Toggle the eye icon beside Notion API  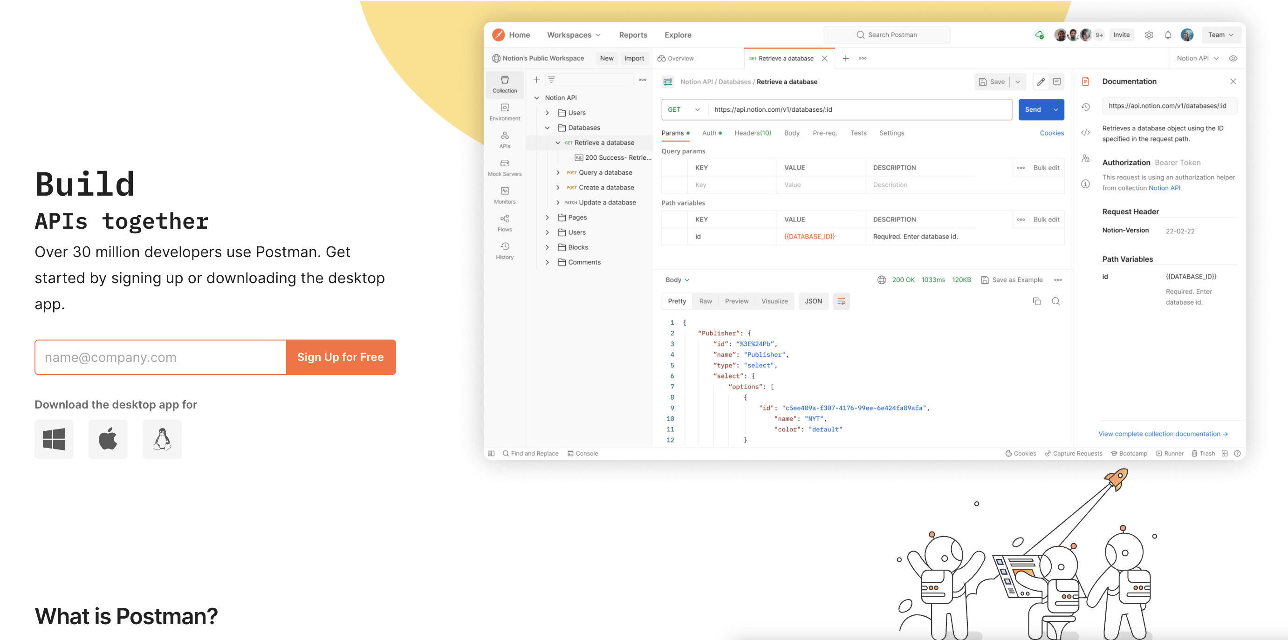[1233, 58]
